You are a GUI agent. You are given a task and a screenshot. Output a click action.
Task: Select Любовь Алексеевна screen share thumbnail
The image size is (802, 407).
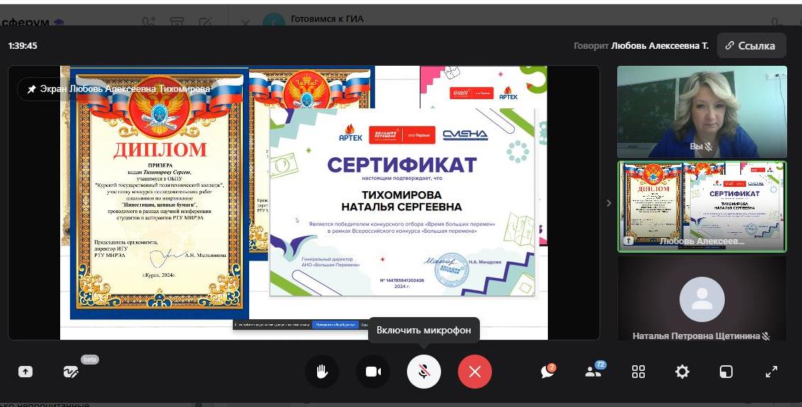click(x=701, y=206)
